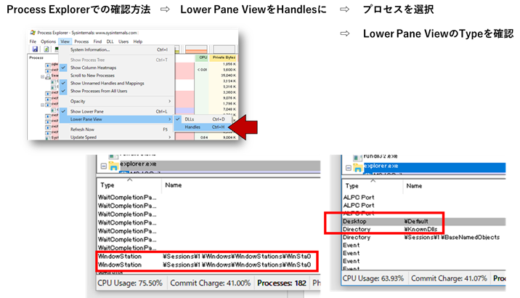Click Processes: 182 in status bar
The image size is (520, 298).
tap(282, 283)
